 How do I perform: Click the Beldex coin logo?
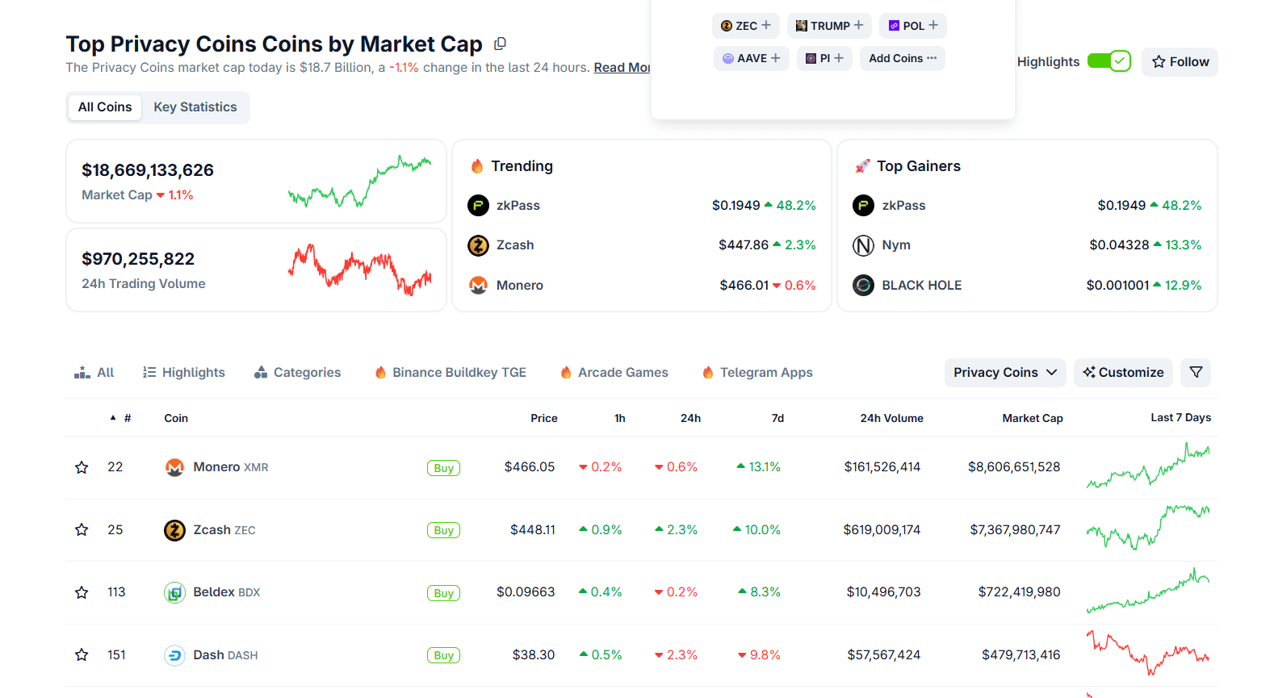click(x=174, y=592)
